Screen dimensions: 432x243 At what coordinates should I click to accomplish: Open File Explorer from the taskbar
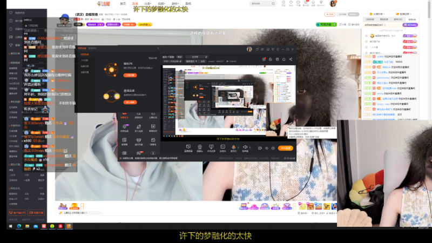pos(28,226)
